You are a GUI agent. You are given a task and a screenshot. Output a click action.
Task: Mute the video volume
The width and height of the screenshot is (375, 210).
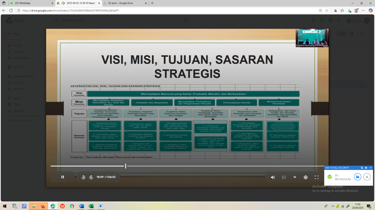273,177
